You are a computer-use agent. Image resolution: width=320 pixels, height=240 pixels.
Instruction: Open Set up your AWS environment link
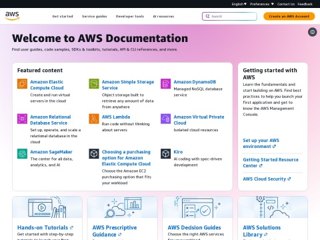pos(261,143)
